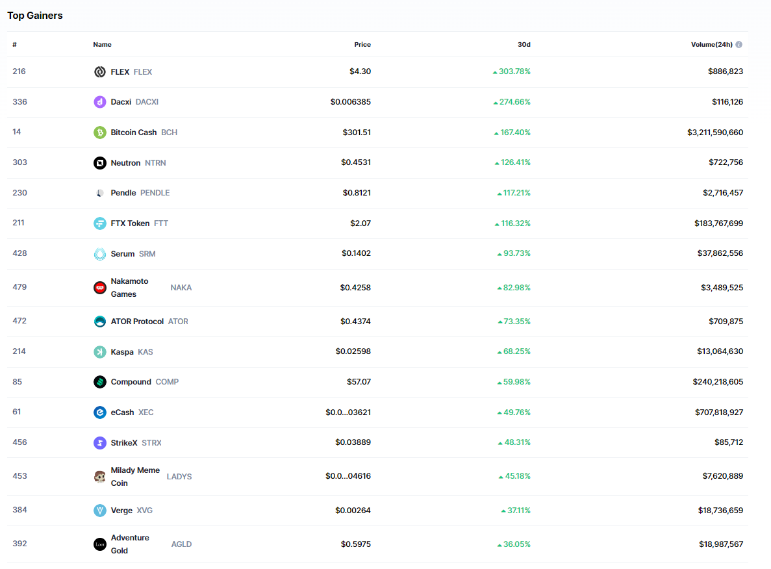Click the BCH ticker symbol
Image resolution: width=771 pixels, height=569 pixels.
[x=169, y=133]
